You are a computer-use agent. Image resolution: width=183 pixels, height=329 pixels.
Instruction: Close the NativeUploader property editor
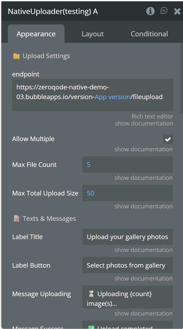click(177, 11)
